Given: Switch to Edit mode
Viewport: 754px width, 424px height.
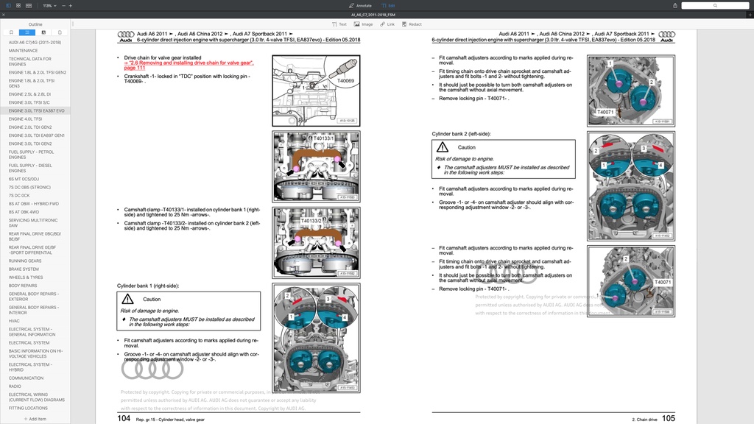Looking at the screenshot, I should click(388, 6).
